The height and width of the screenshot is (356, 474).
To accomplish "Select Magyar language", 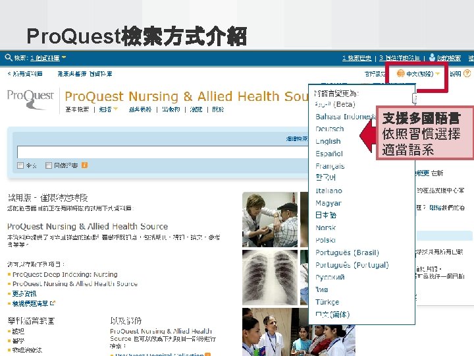I will pyautogui.click(x=329, y=203).
